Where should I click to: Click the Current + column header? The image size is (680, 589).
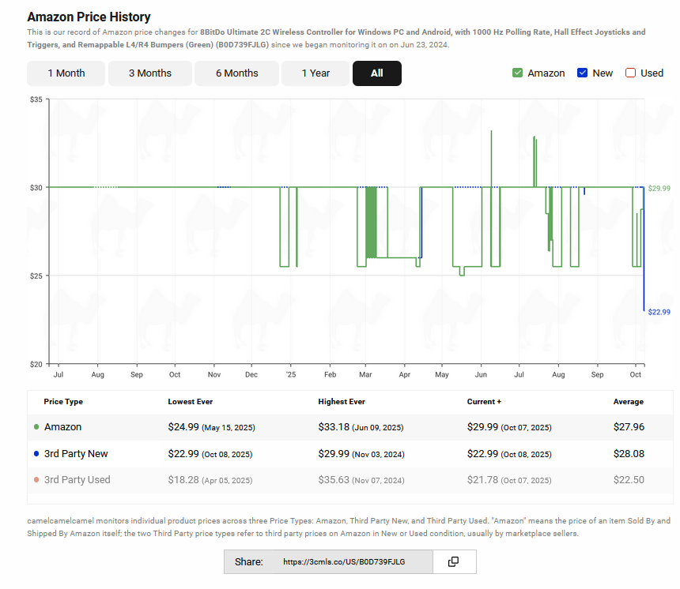(x=484, y=402)
